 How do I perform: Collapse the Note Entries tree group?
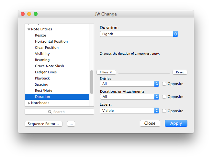29,29
